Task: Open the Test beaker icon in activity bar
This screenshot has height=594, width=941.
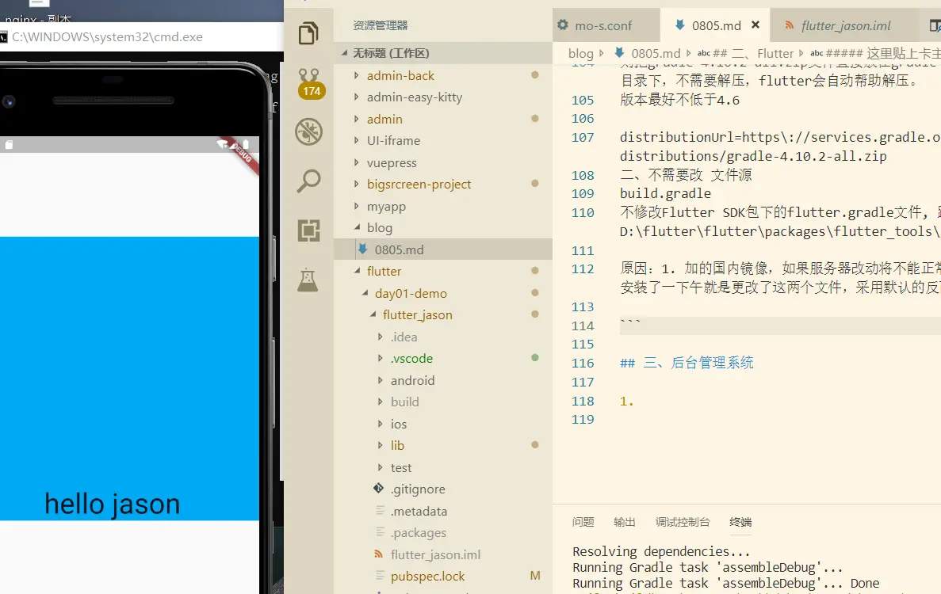Action: (x=308, y=280)
